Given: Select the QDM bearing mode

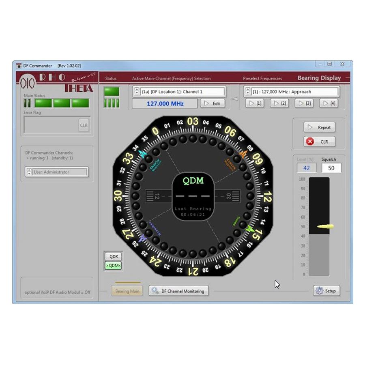Looking at the screenshot, I should click(113, 266).
